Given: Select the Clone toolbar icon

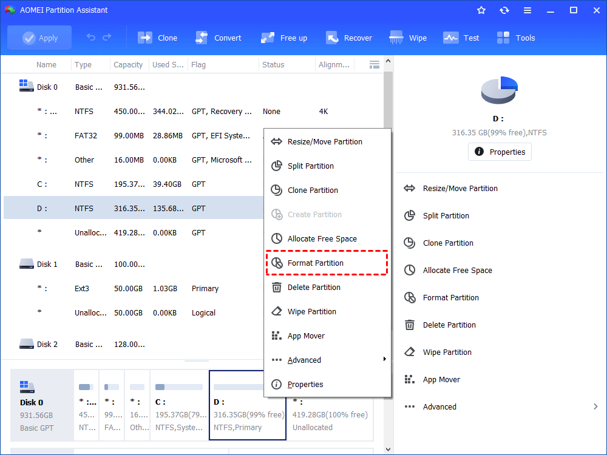Looking at the screenshot, I should pos(157,38).
